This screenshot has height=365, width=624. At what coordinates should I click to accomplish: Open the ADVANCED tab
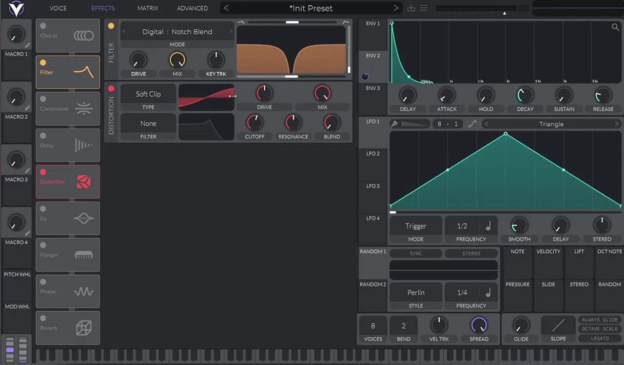click(x=192, y=8)
